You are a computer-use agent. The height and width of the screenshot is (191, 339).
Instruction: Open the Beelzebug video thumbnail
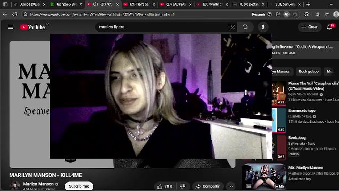[x=279, y=147]
